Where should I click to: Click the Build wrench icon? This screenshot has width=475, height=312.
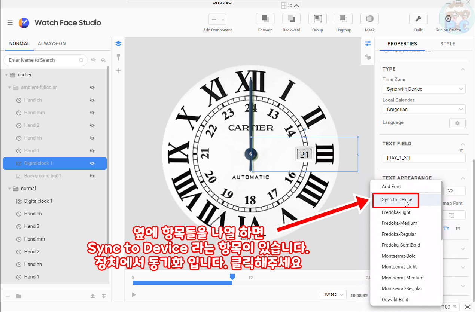tap(419, 19)
